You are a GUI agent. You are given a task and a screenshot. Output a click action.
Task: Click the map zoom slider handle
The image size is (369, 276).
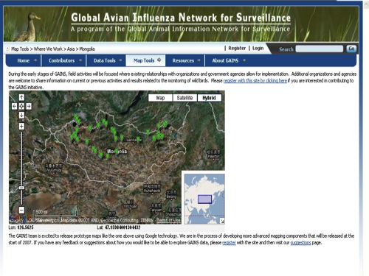click(21, 188)
